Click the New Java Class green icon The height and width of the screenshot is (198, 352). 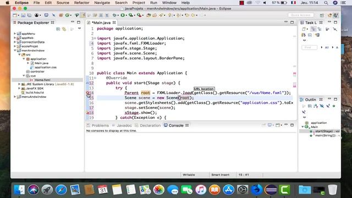point(67,15)
